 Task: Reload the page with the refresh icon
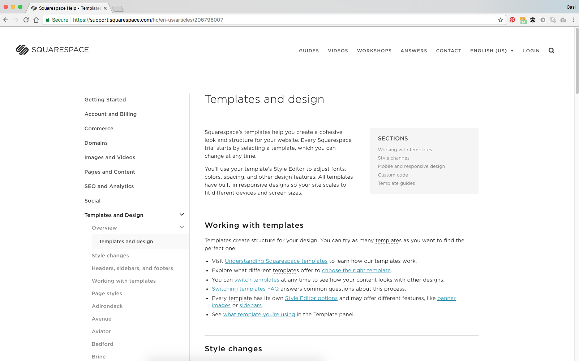[26, 20]
